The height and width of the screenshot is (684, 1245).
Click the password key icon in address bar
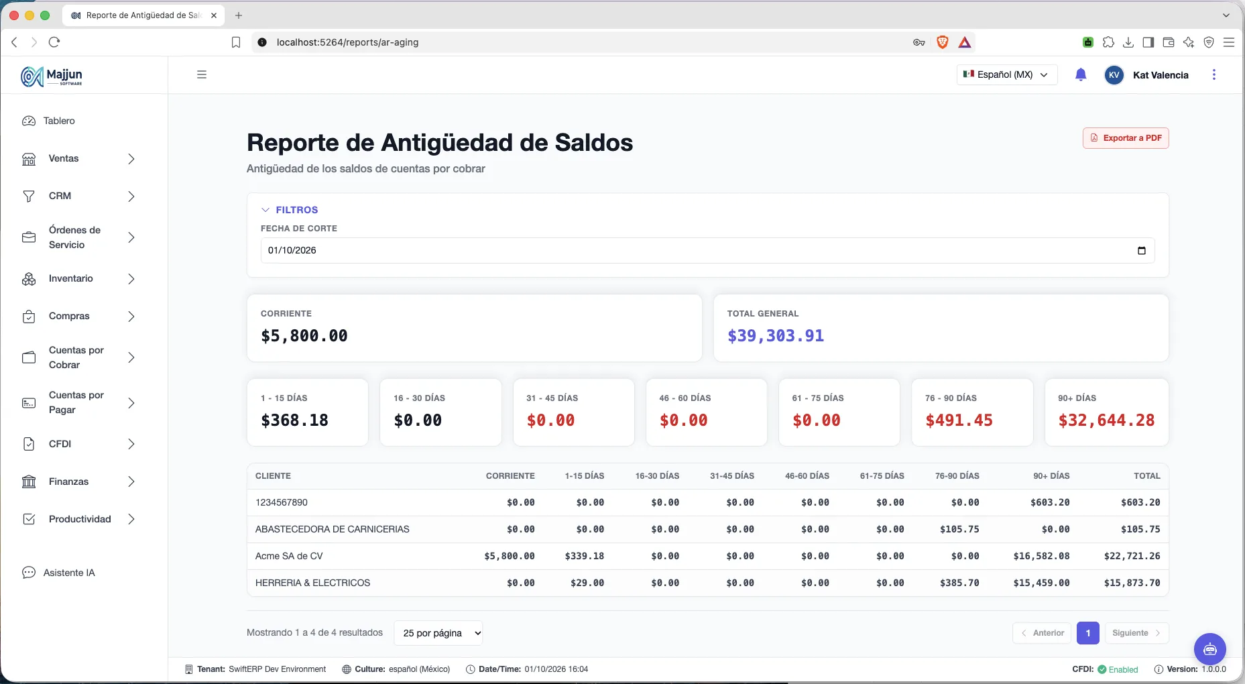click(919, 42)
